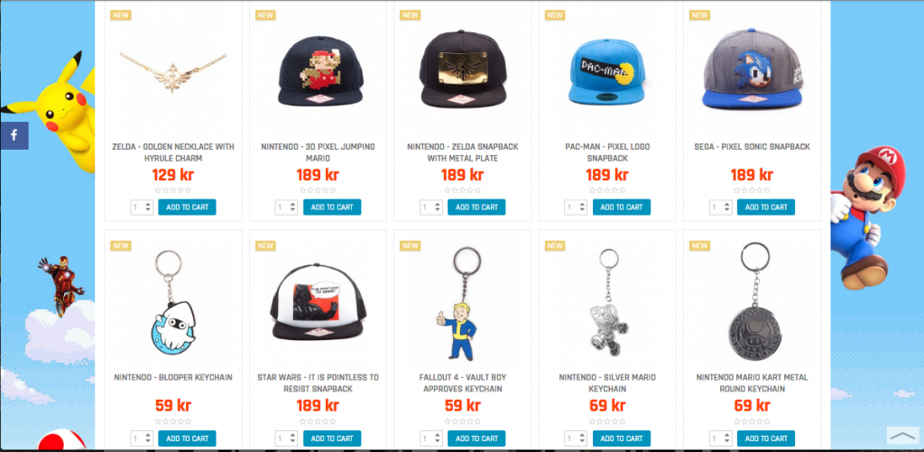
Task: Click the NEW badge on Zelda necklace
Action: pos(121,14)
